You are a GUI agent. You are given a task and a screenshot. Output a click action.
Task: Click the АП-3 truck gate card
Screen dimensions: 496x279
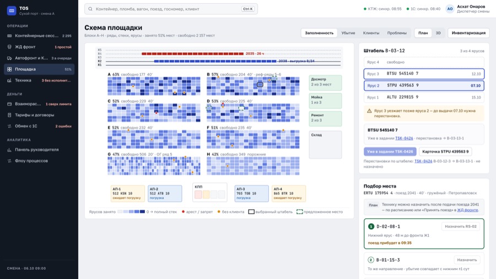(251, 194)
